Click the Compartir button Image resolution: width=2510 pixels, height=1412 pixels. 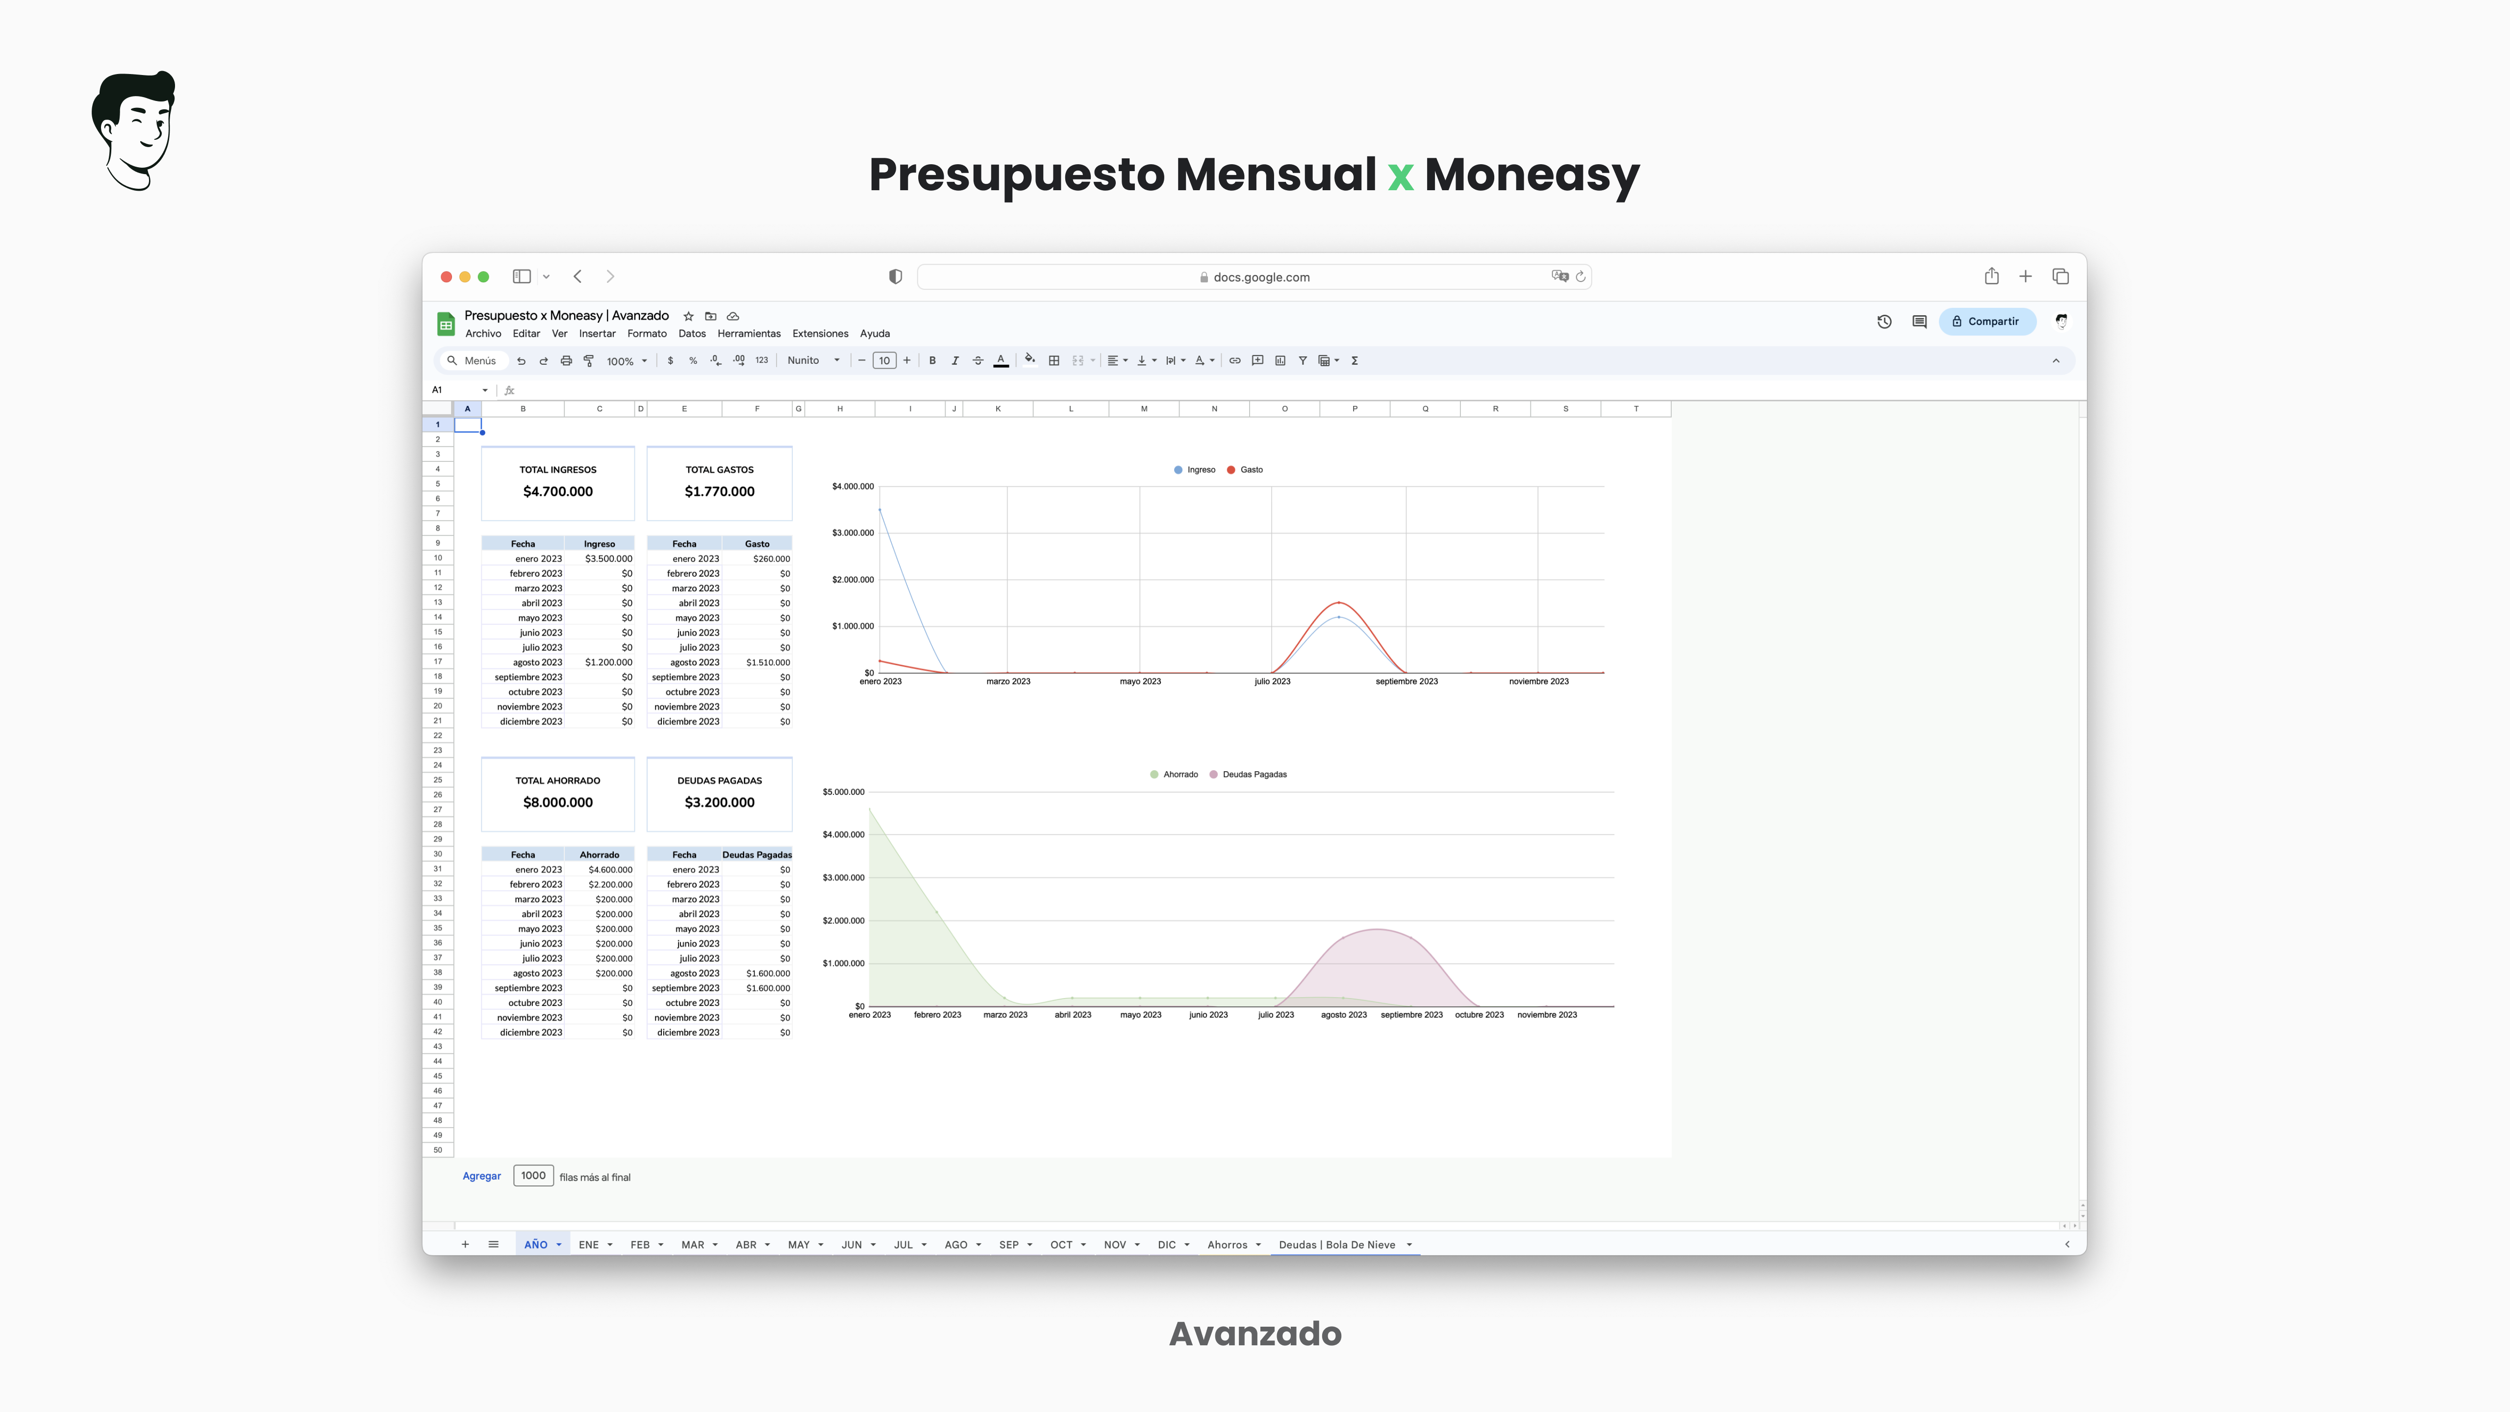coord(1987,322)
